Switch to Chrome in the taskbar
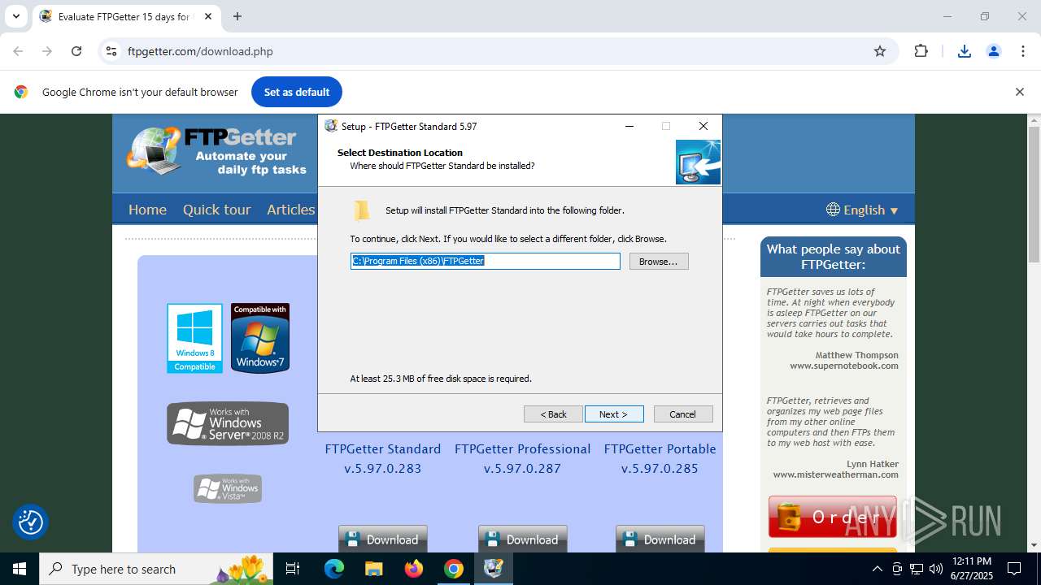 click(x=454, y=569)
